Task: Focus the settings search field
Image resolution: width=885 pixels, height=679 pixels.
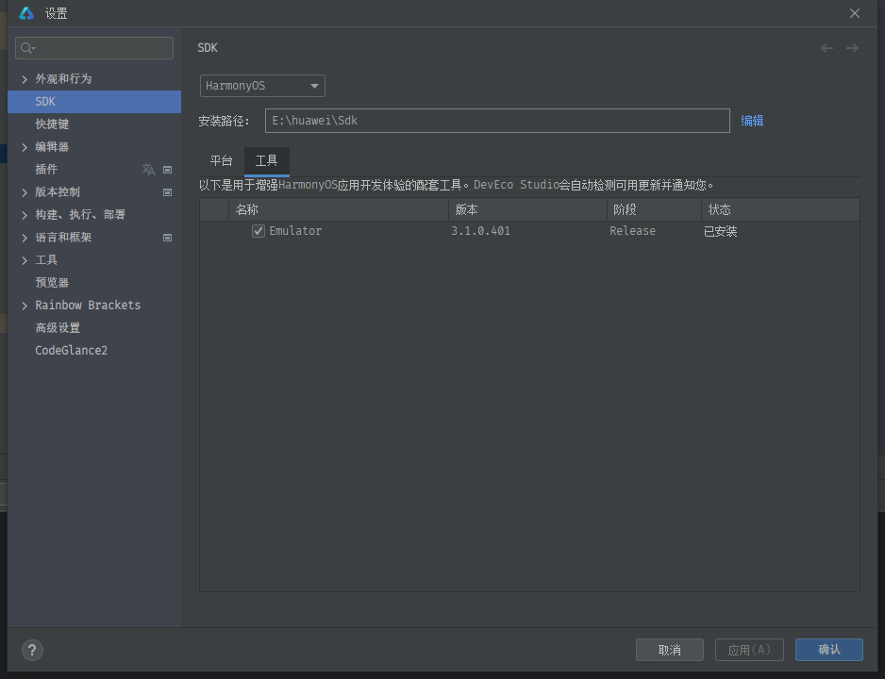Action: (x=94, y=48)
